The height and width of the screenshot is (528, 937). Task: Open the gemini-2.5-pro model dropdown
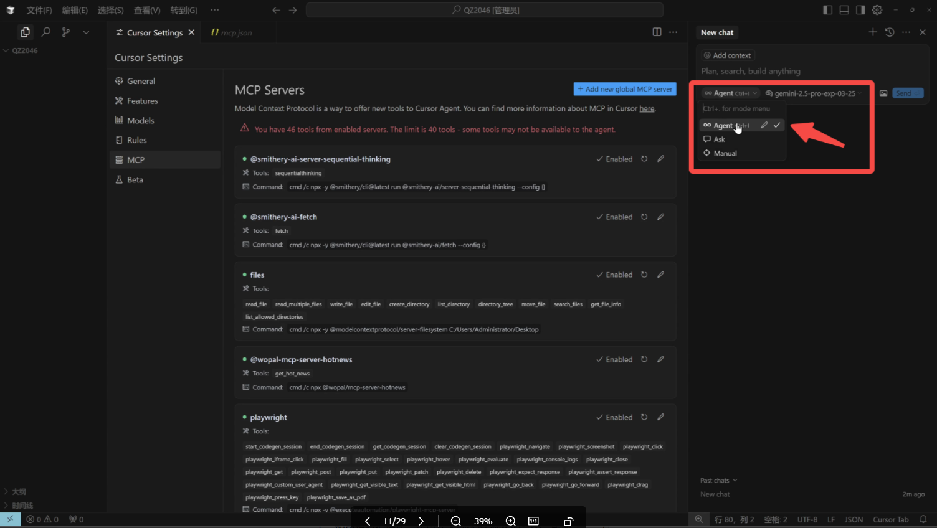tap(814, 93)
